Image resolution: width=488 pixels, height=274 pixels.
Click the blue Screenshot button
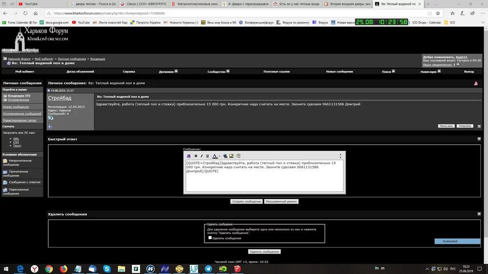point(457,241)
